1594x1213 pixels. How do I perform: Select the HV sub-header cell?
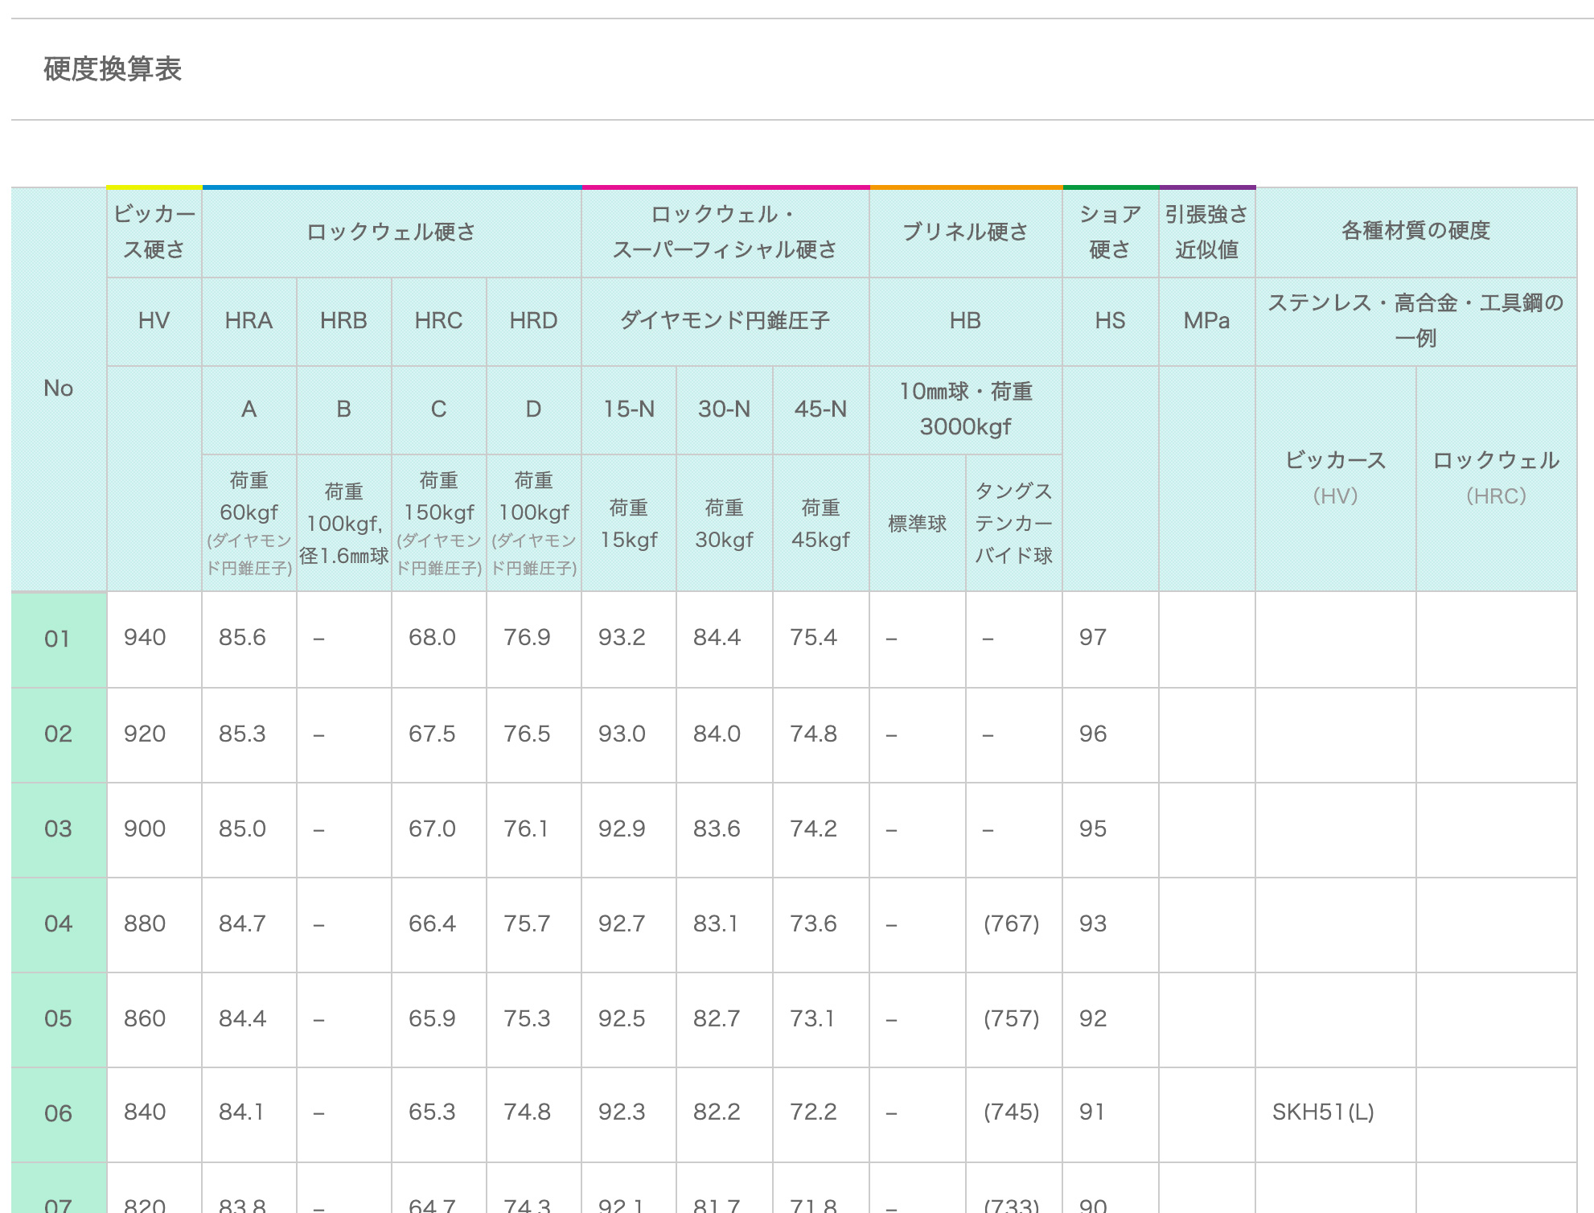click(x=154, y=321)
